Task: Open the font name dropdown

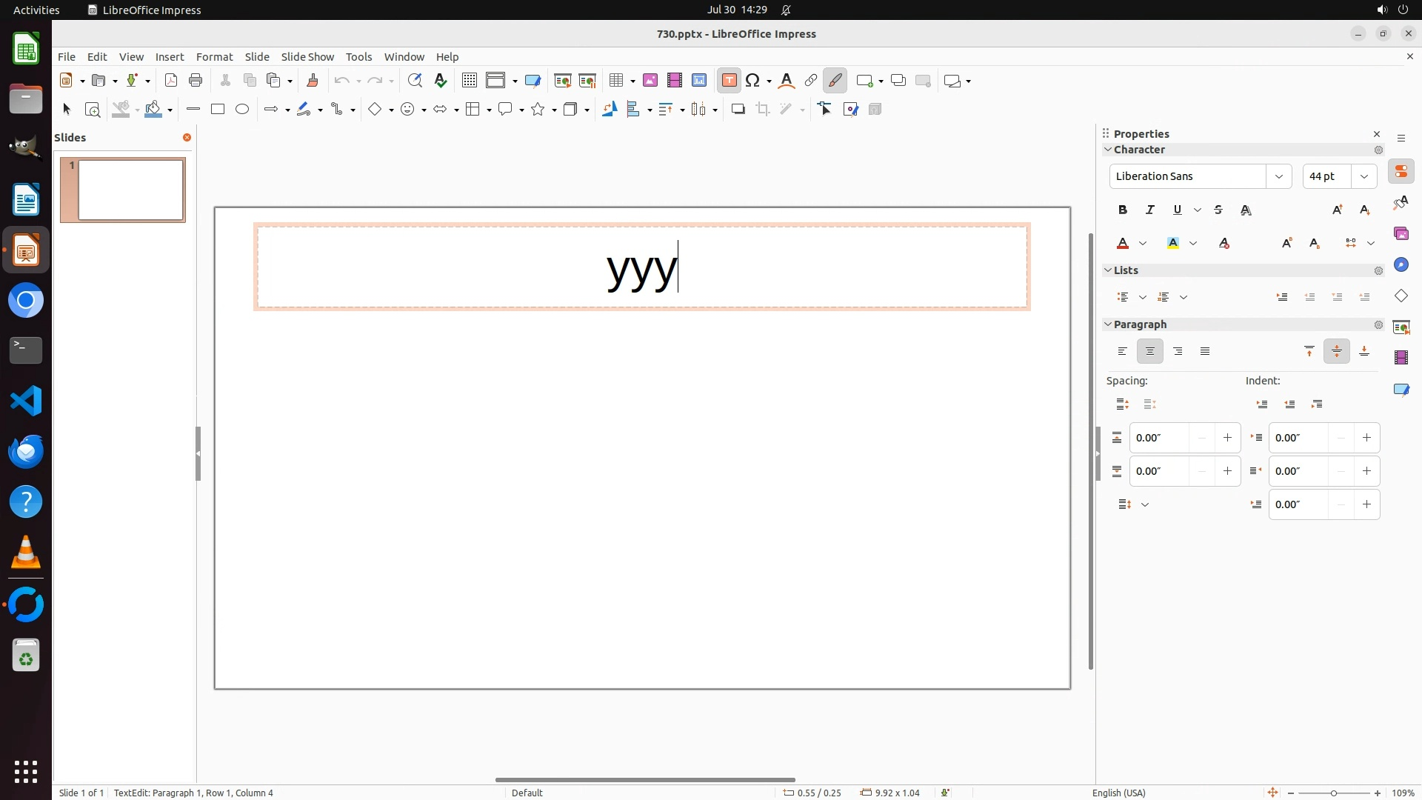Action: 1278,176
